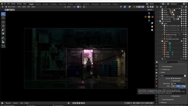The image size is (188, 106).
Task: Open the Output properties tab icon
Action: [x=157, y=73]
